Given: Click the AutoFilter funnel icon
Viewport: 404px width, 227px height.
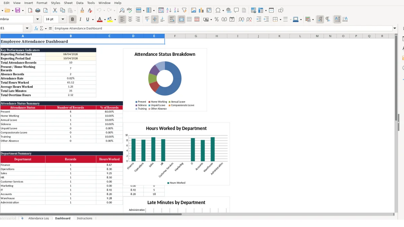Looking at the screenshot, I should pos(184,10).
